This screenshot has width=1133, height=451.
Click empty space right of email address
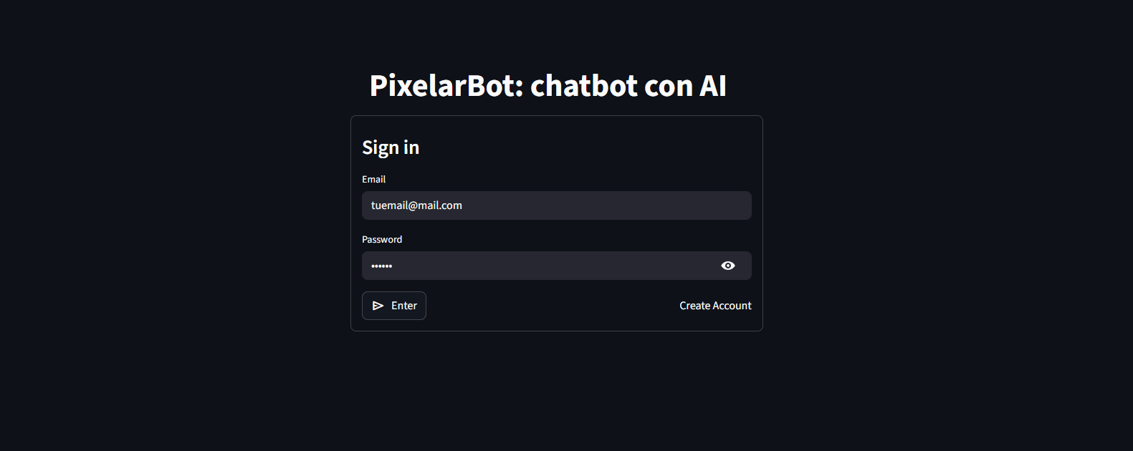609,205
